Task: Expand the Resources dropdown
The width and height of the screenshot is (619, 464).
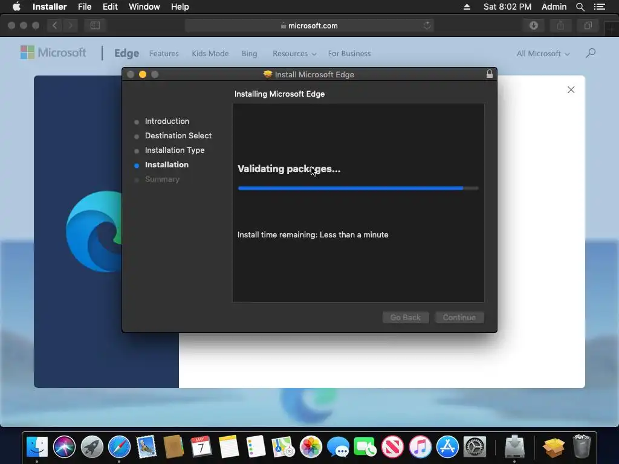Action: click(294, 53)
